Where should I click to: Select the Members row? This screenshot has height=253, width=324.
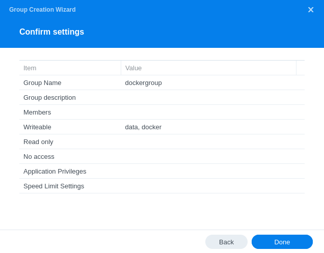tap(162, 113)
